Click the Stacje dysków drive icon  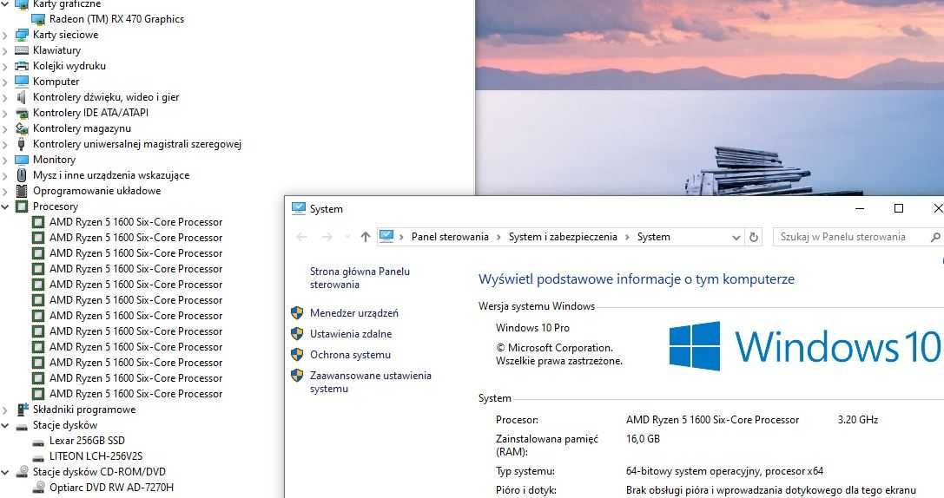[22, 427]
